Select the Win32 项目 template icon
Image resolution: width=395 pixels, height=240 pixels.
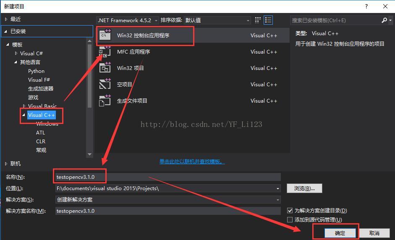pyautogui.click(x=105, y=68)
